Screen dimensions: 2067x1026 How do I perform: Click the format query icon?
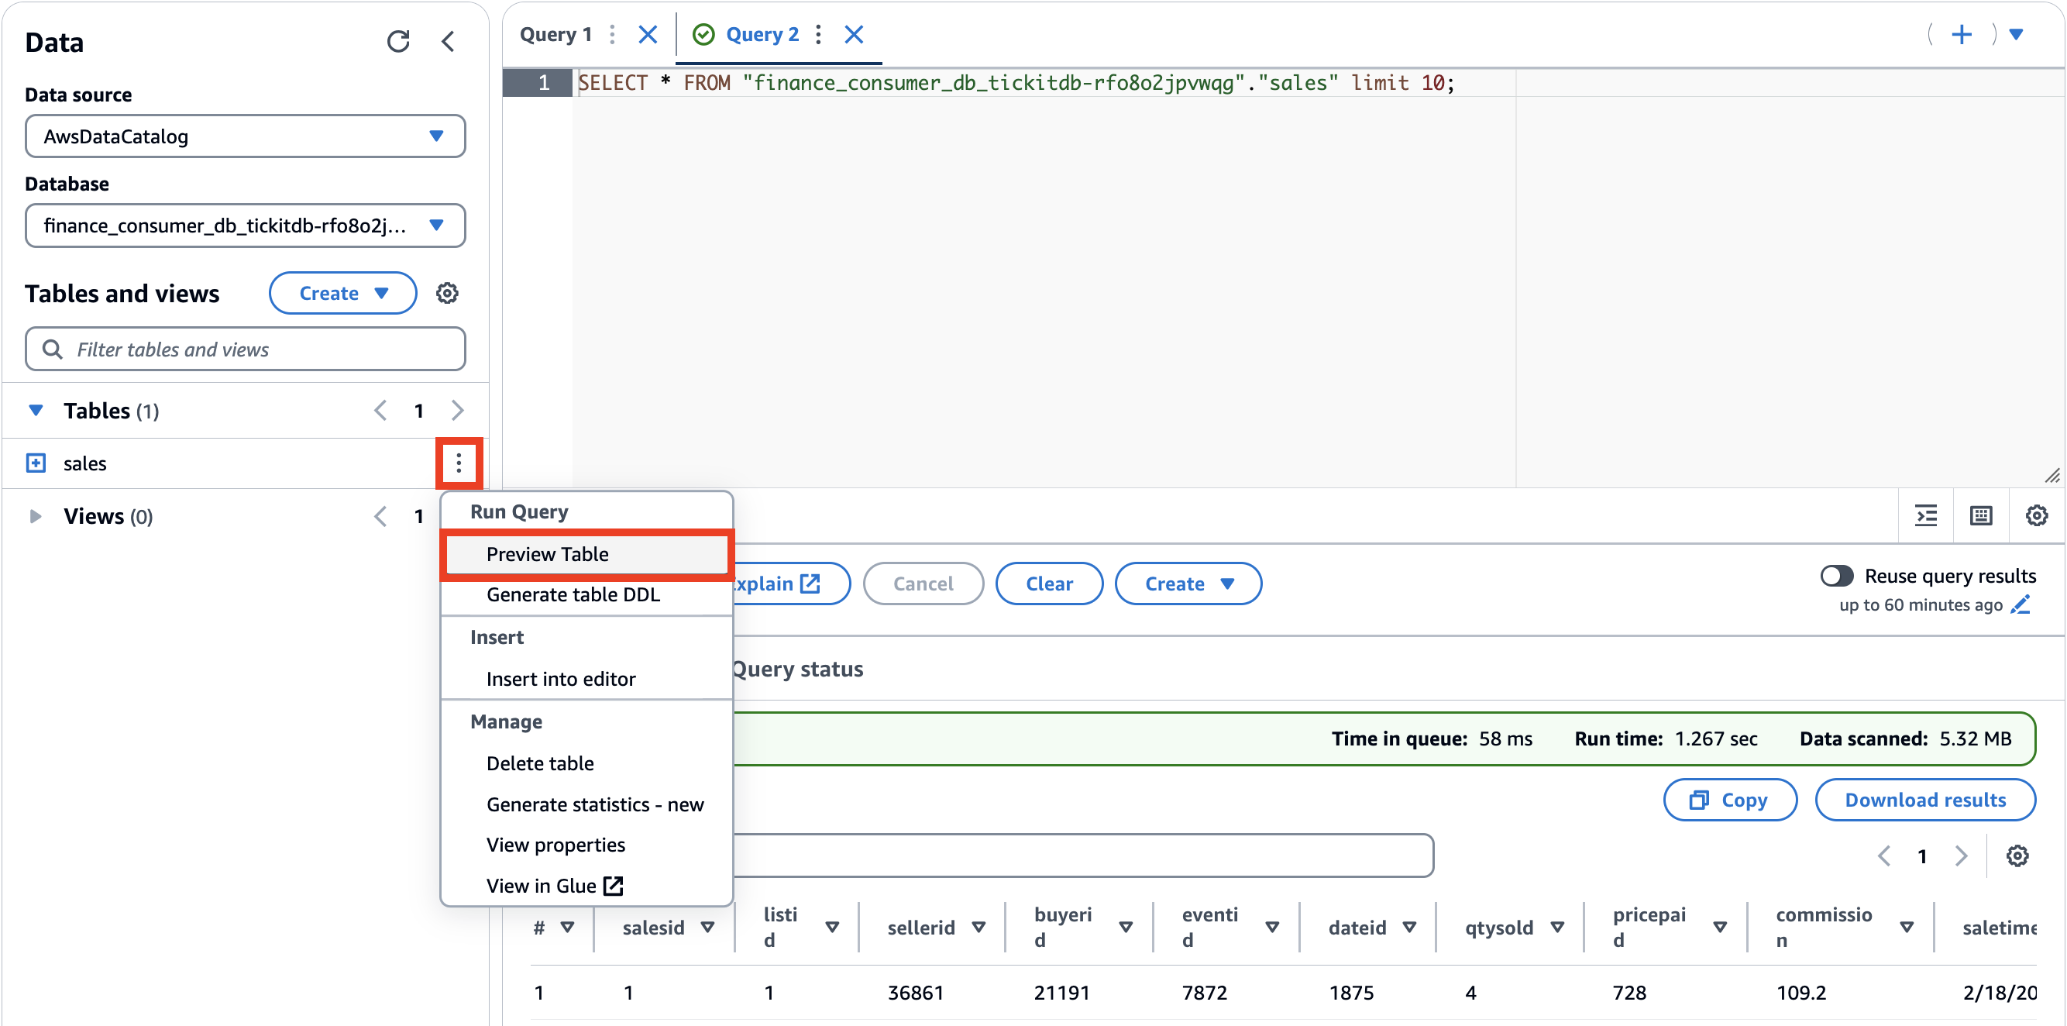click(1926, 515)
